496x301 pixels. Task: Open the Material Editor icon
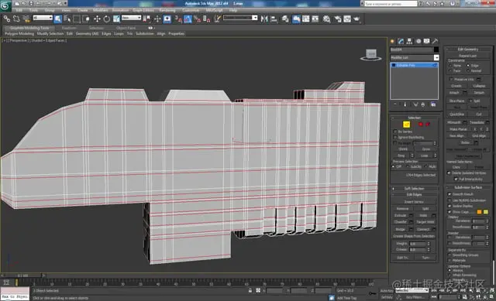point(326,19)
